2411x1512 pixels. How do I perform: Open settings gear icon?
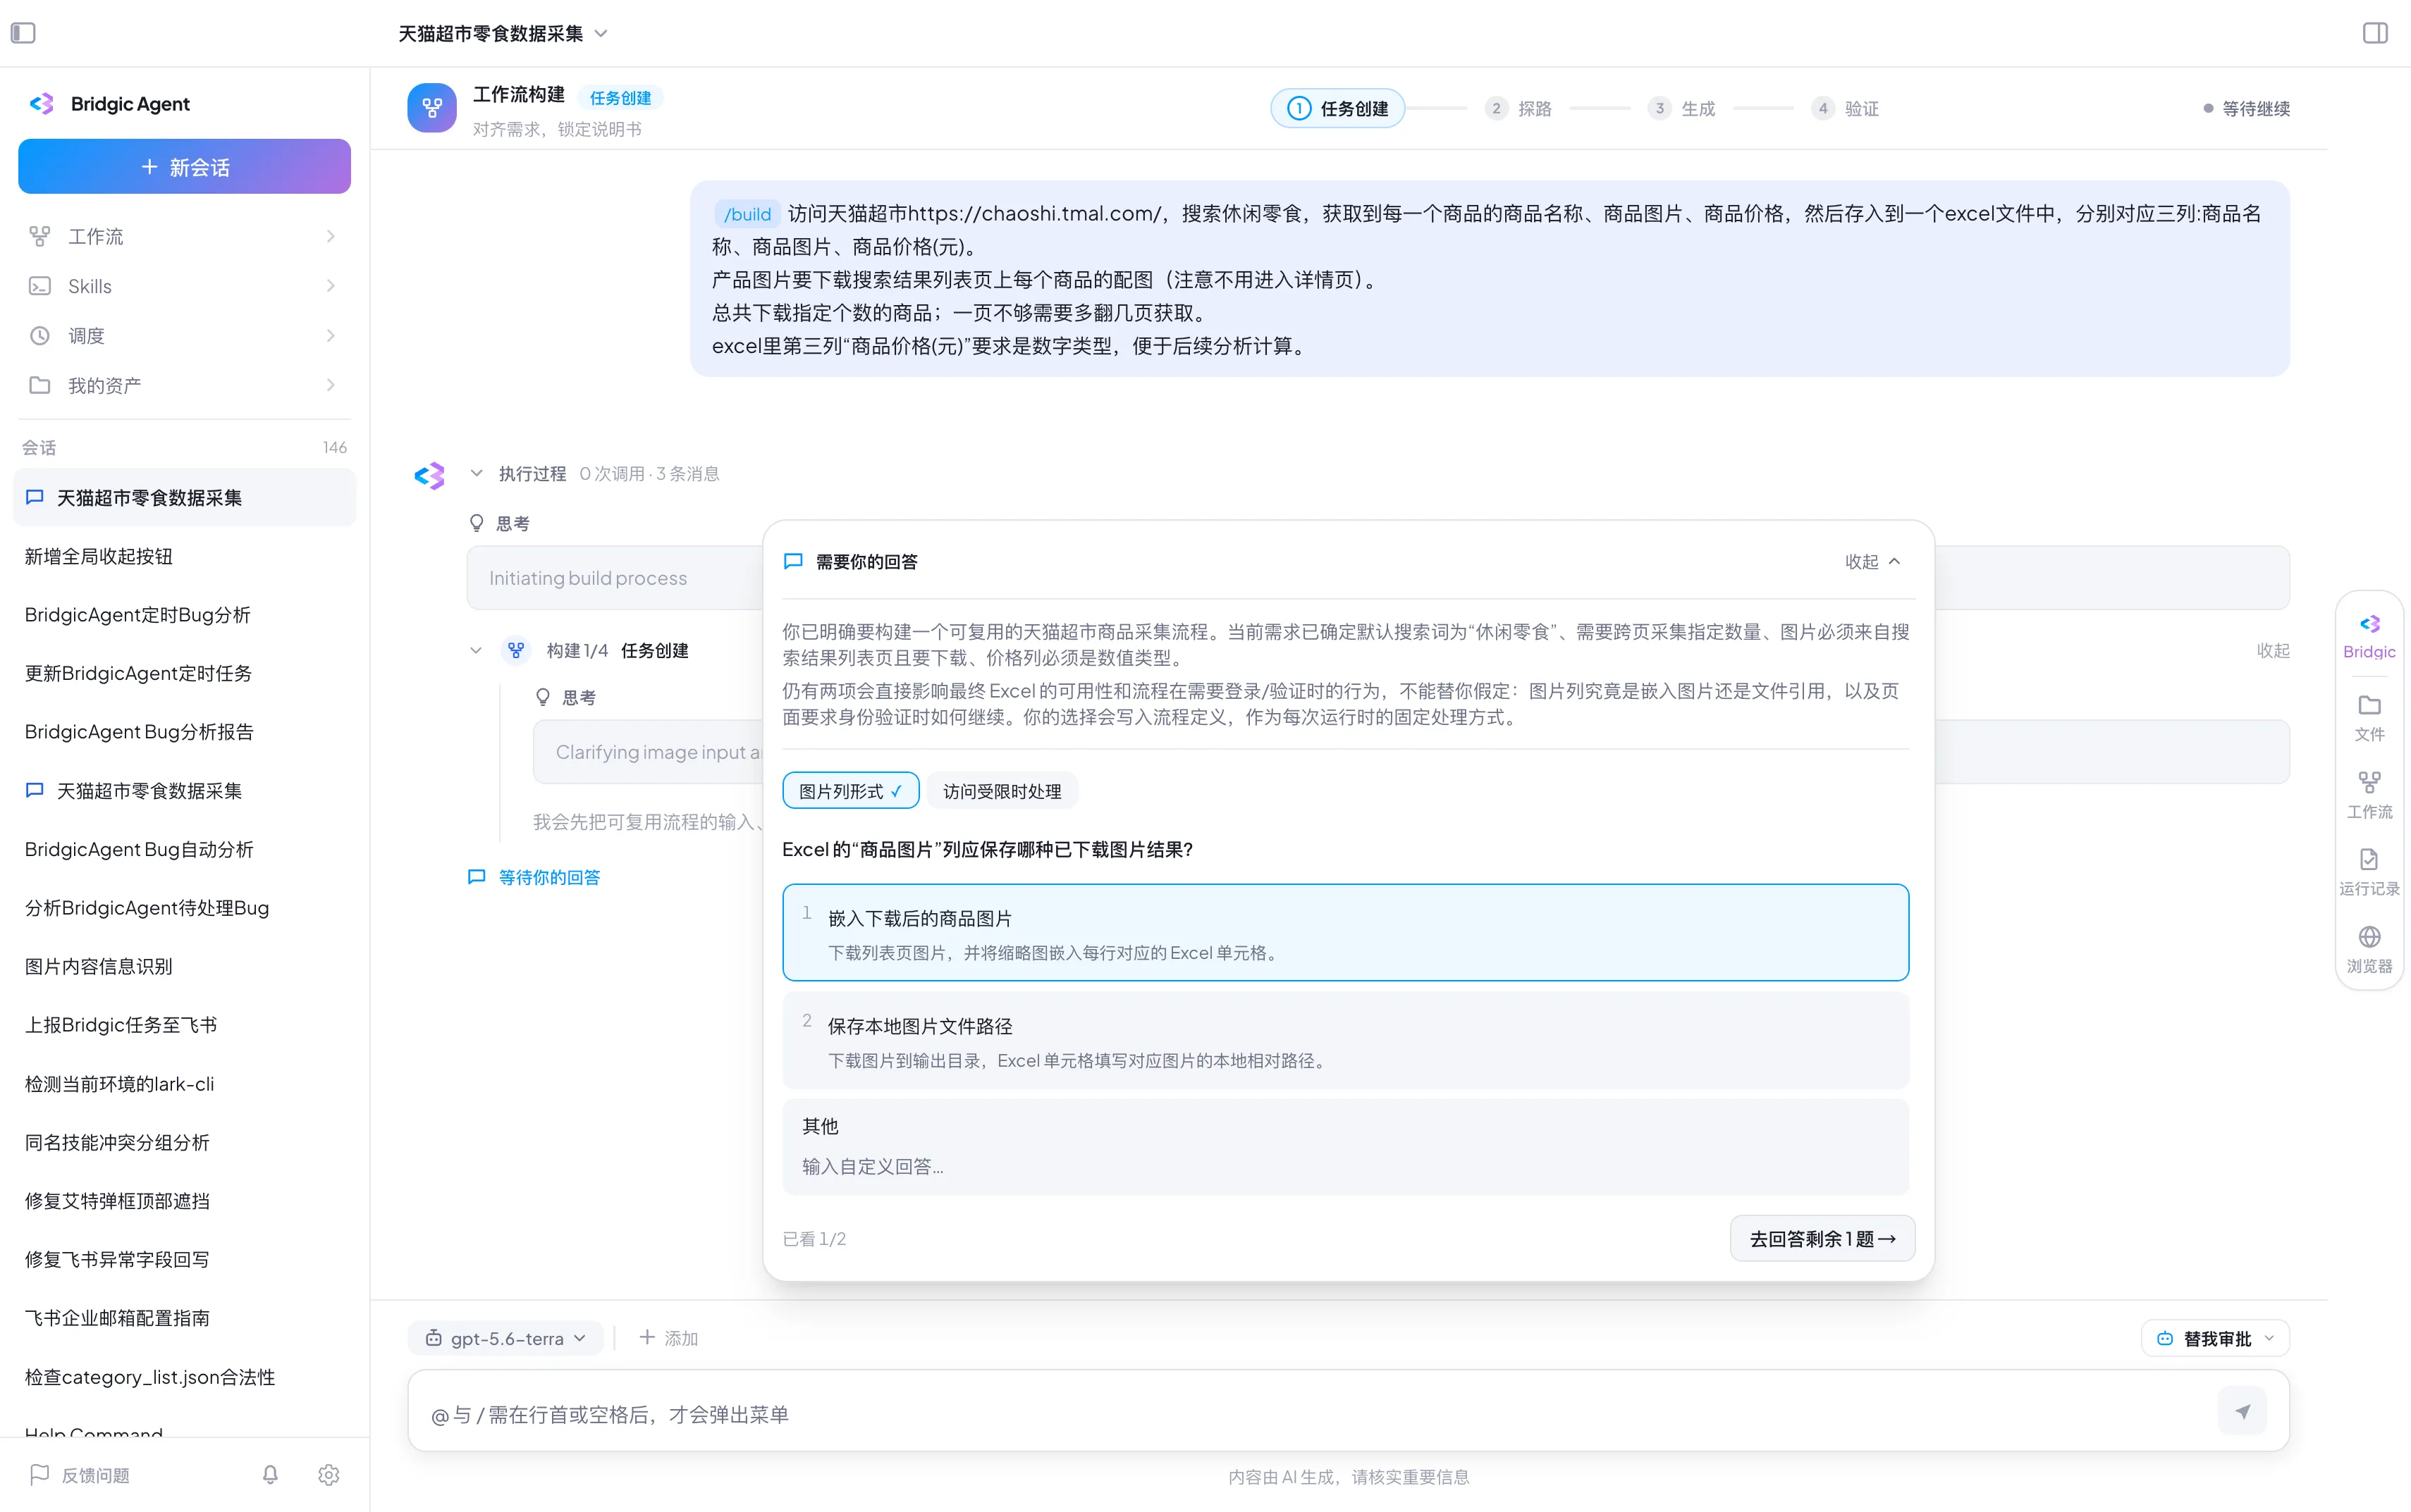pos(329,1474)
